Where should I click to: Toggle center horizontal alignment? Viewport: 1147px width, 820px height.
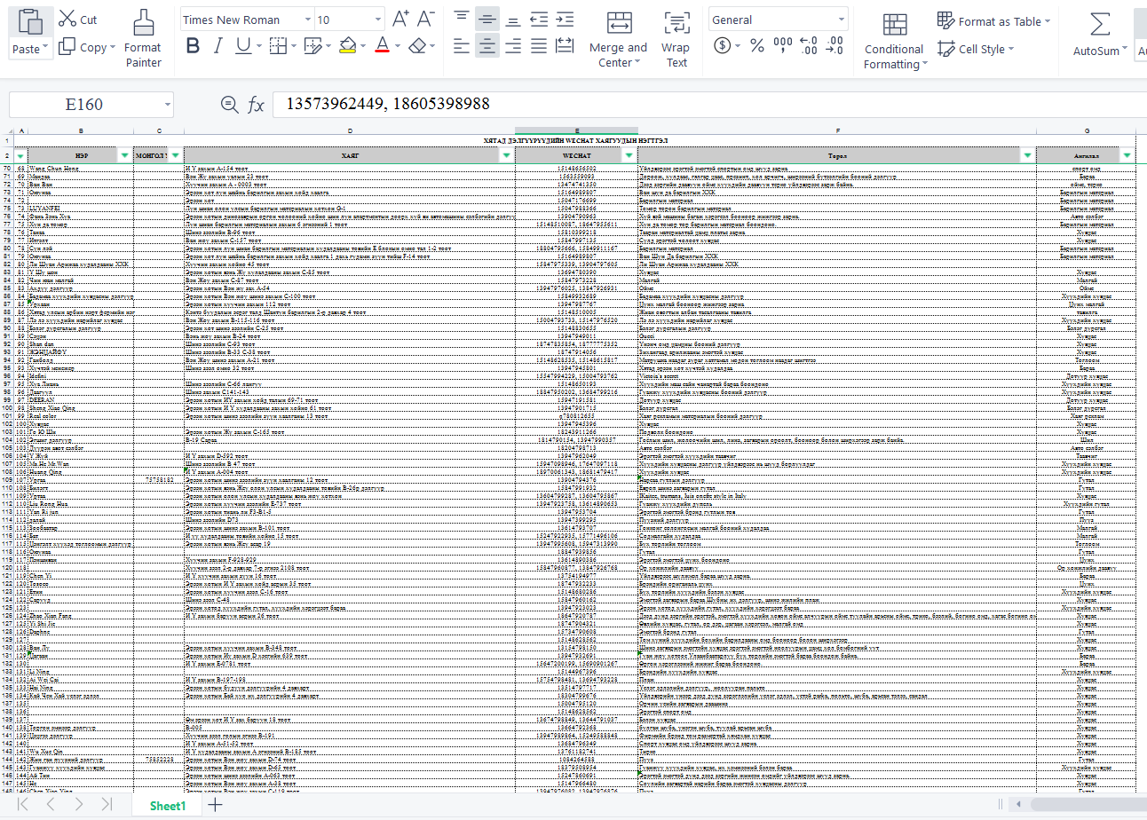[x=486, y=45]
